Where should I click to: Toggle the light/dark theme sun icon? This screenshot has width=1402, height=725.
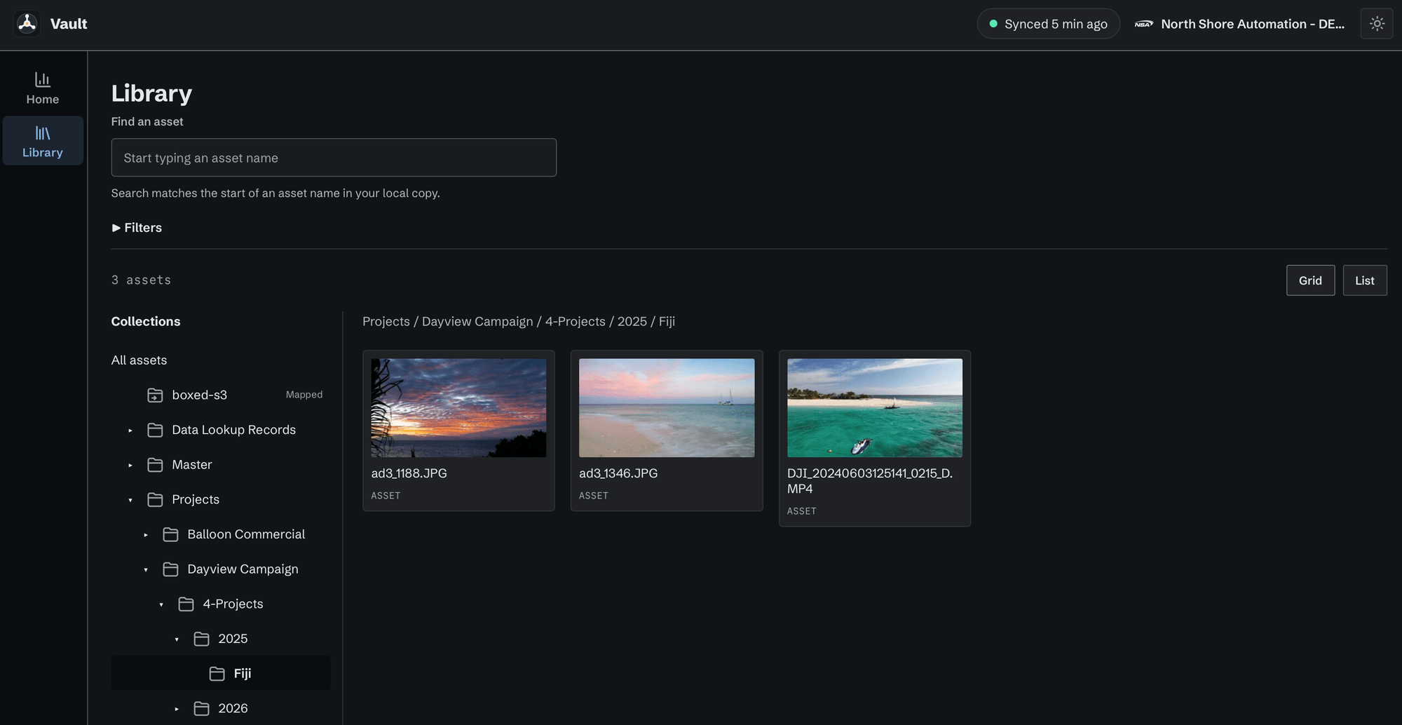pos(1377,24)
